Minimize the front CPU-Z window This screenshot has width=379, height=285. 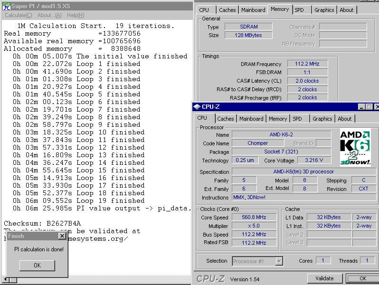coord(361,106)
